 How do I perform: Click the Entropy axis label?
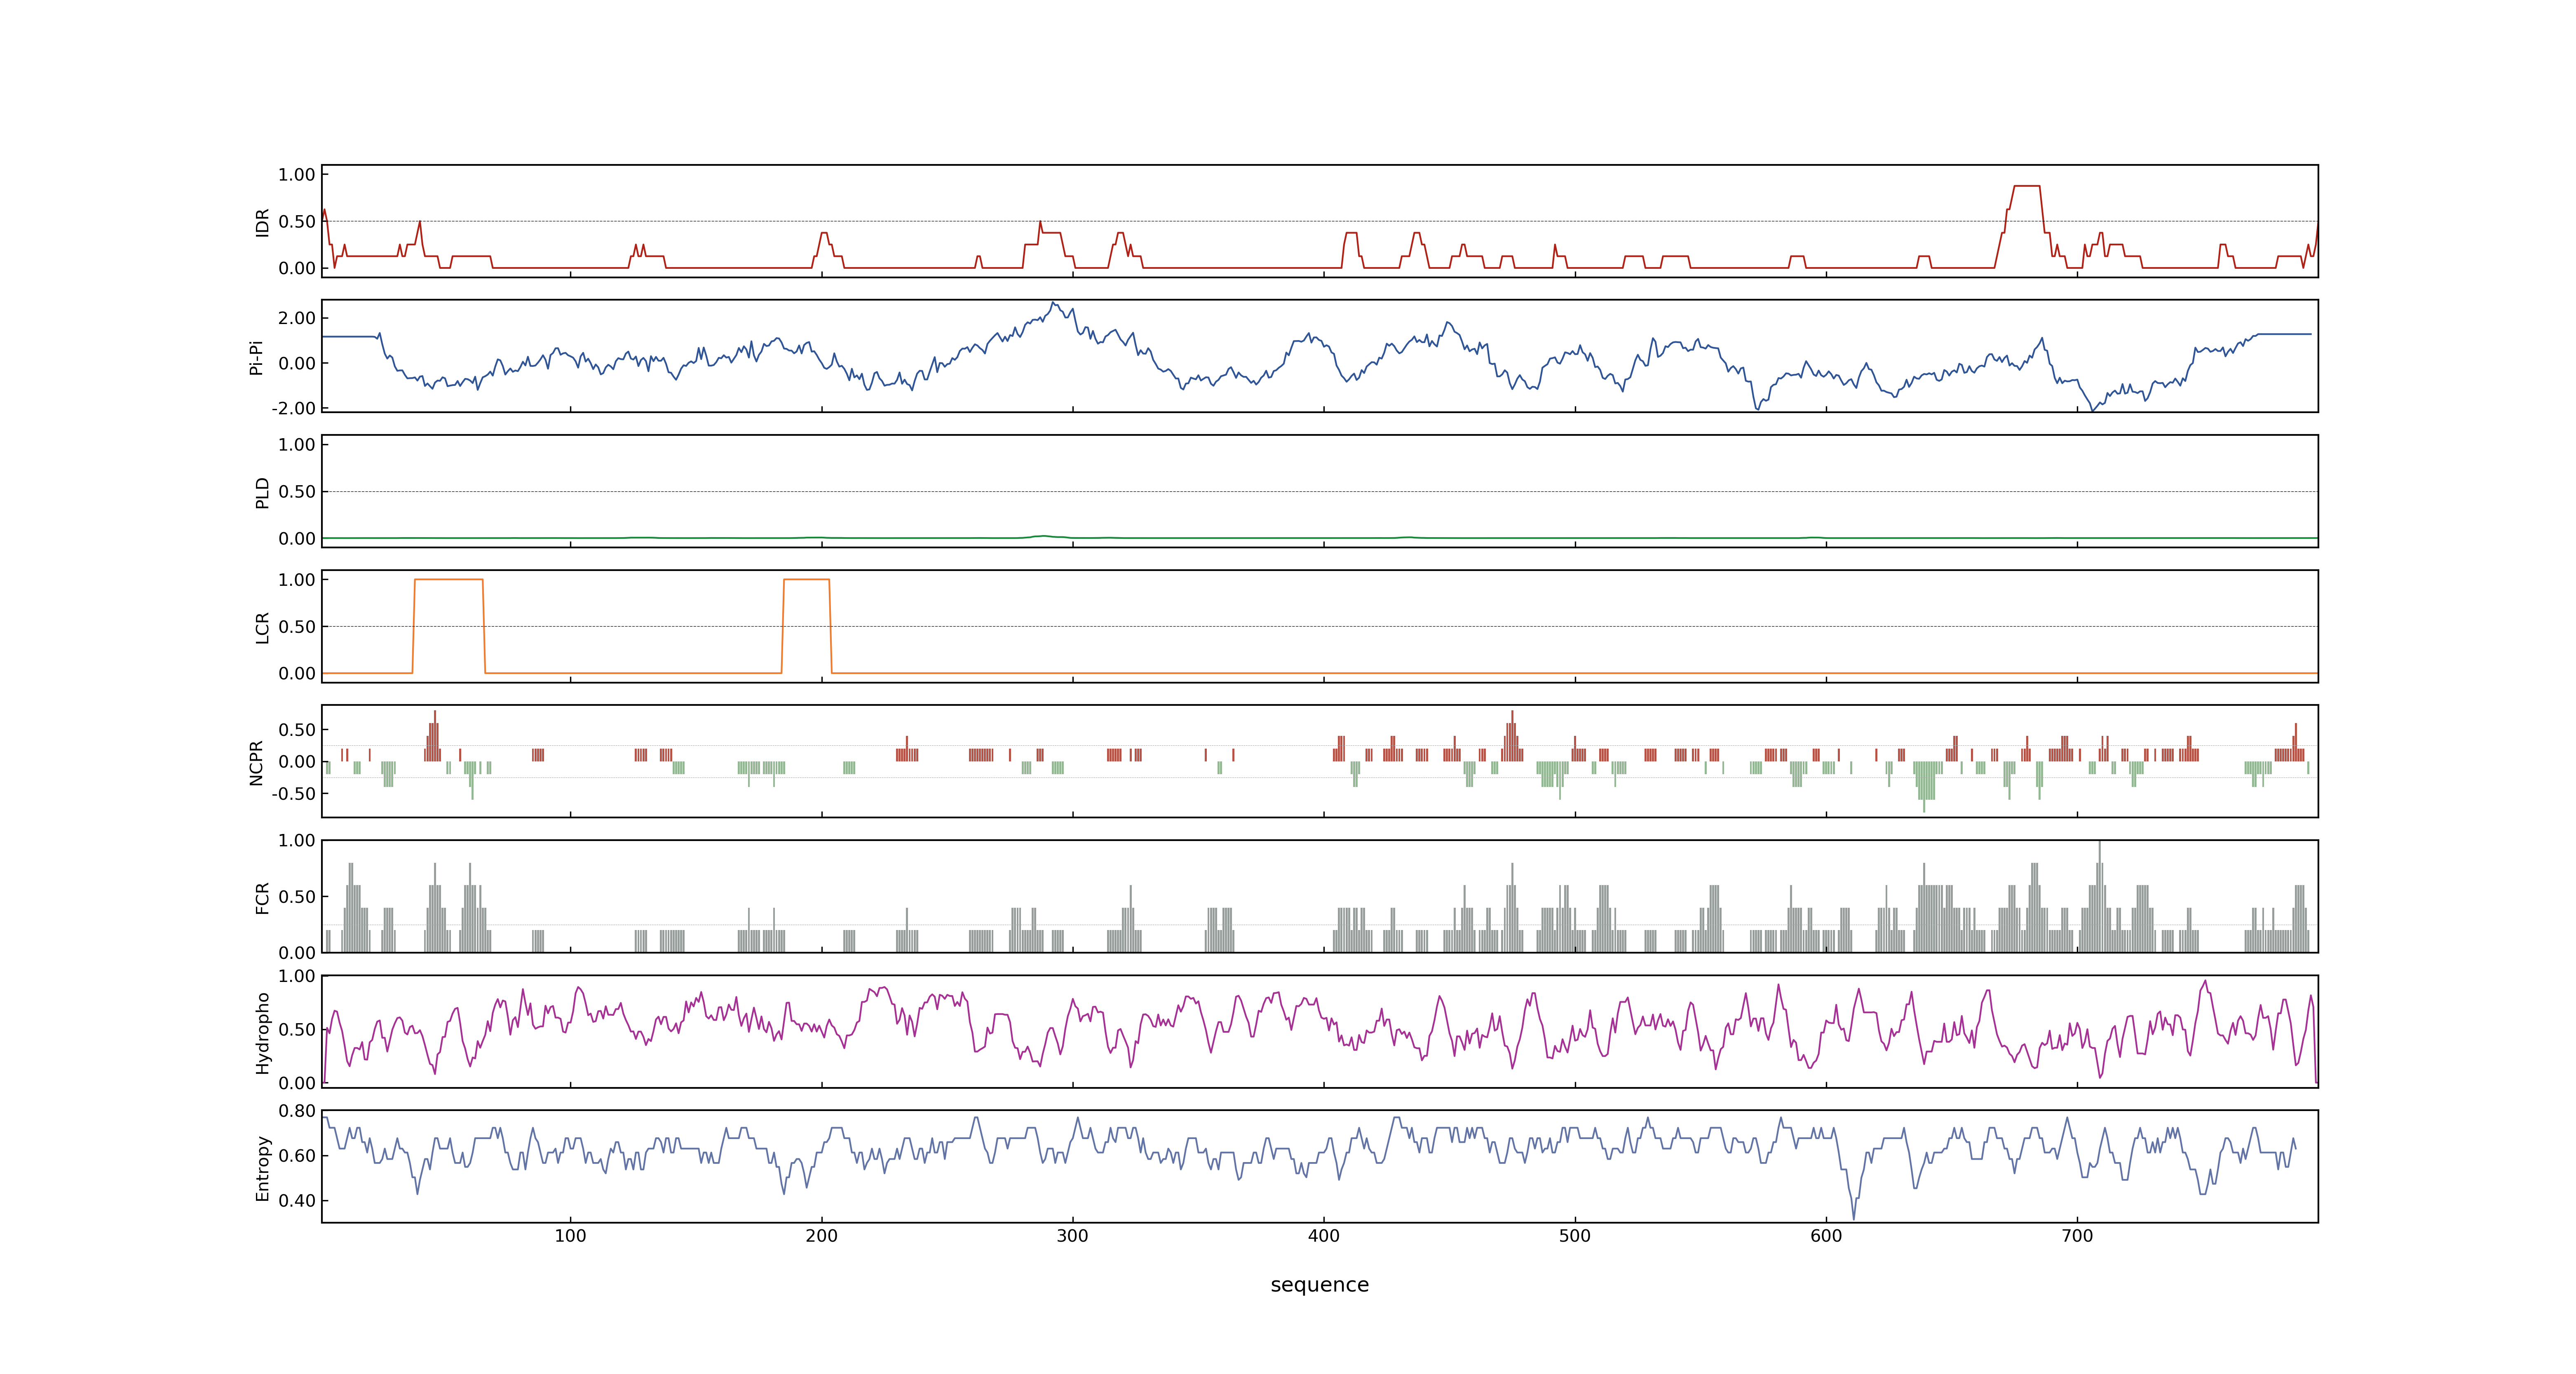(262, 1167)
